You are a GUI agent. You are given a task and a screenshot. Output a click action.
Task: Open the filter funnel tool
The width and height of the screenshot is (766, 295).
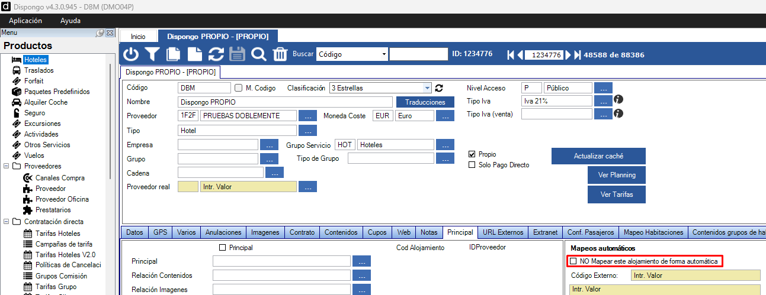pos(153,54)
